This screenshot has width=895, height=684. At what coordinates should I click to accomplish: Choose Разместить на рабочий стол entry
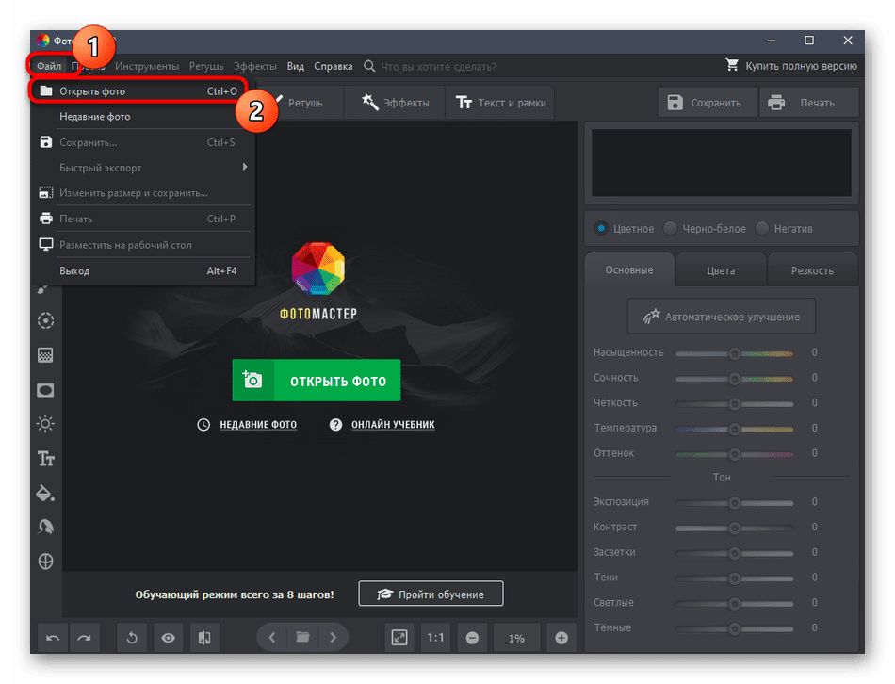[142, 245]
